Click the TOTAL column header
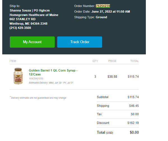 (x=134, y=61)
